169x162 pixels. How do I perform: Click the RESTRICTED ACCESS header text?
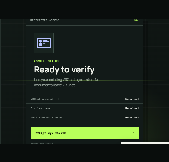(45, 20)
